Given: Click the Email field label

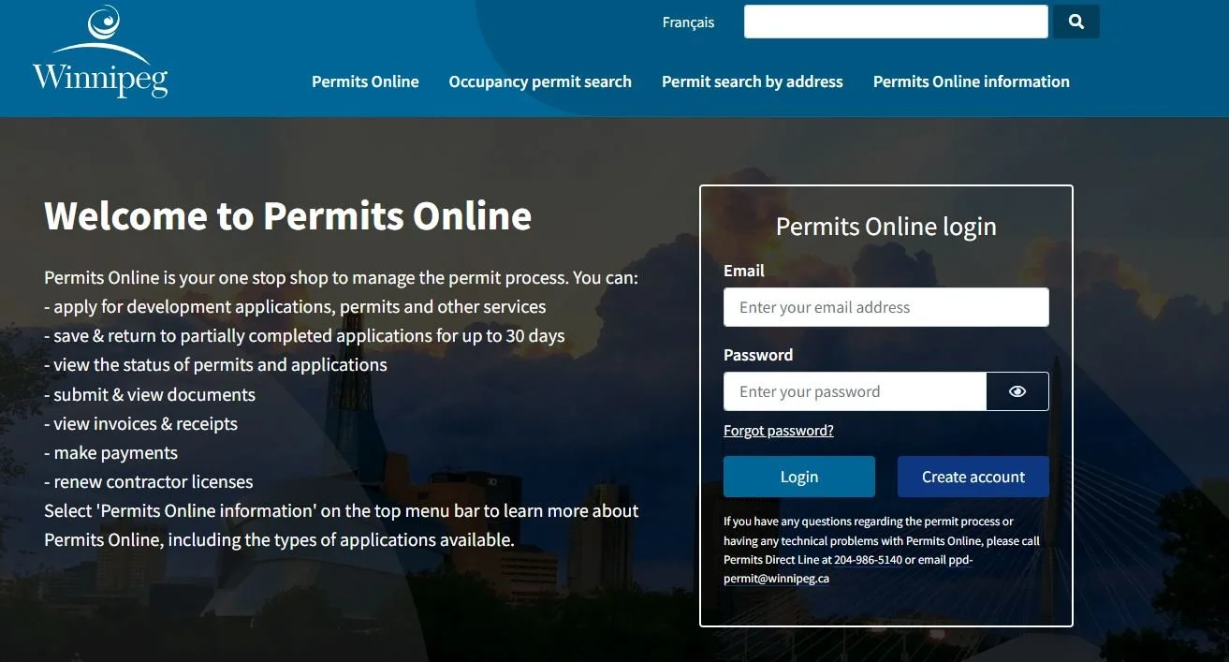Looking at the screenshot, I should (744, 271).
